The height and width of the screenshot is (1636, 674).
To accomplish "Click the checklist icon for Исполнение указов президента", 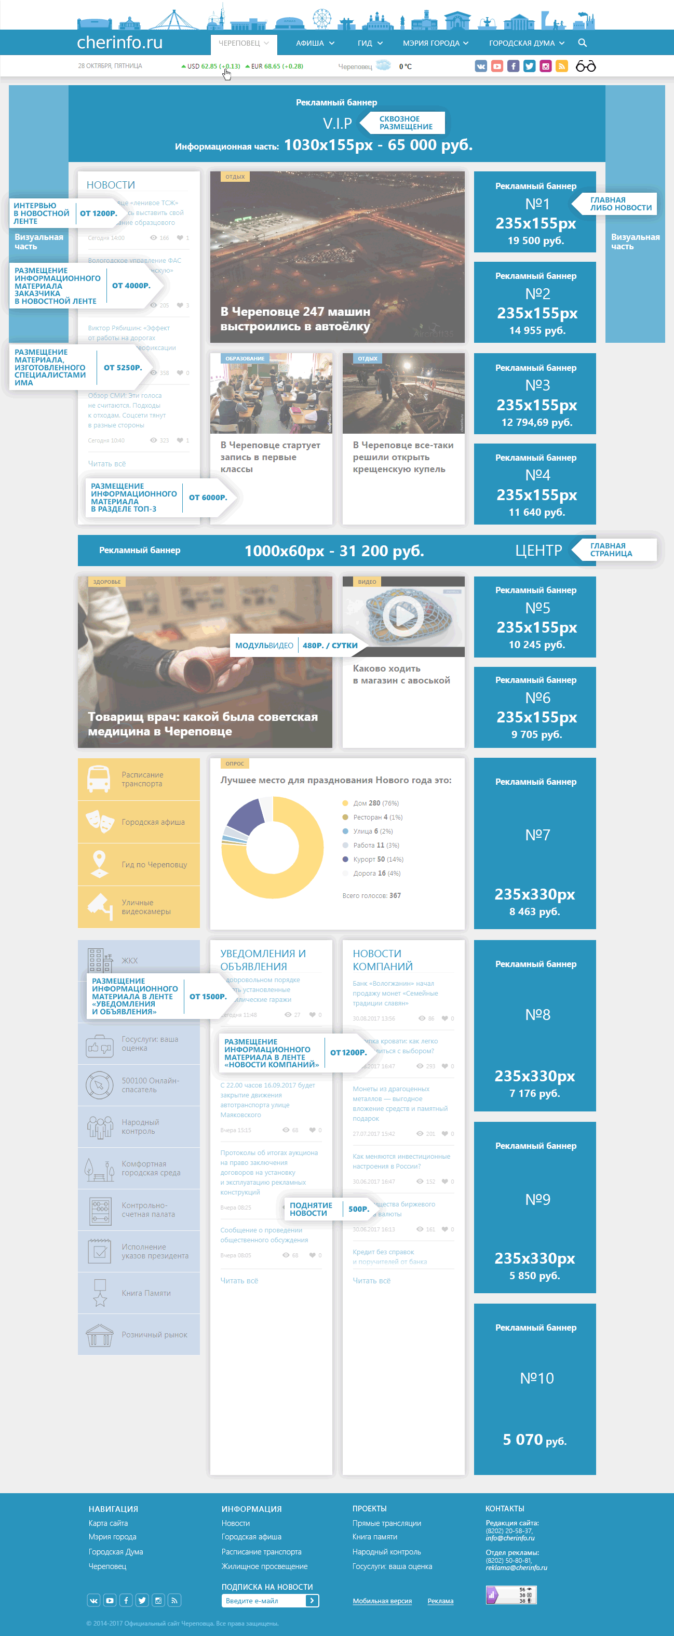I will pos(99,1251).
